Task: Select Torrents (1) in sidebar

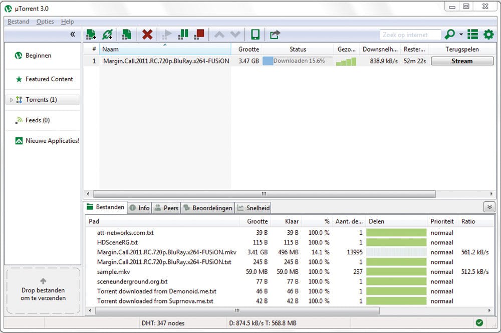Action: (x=43, y=100)
